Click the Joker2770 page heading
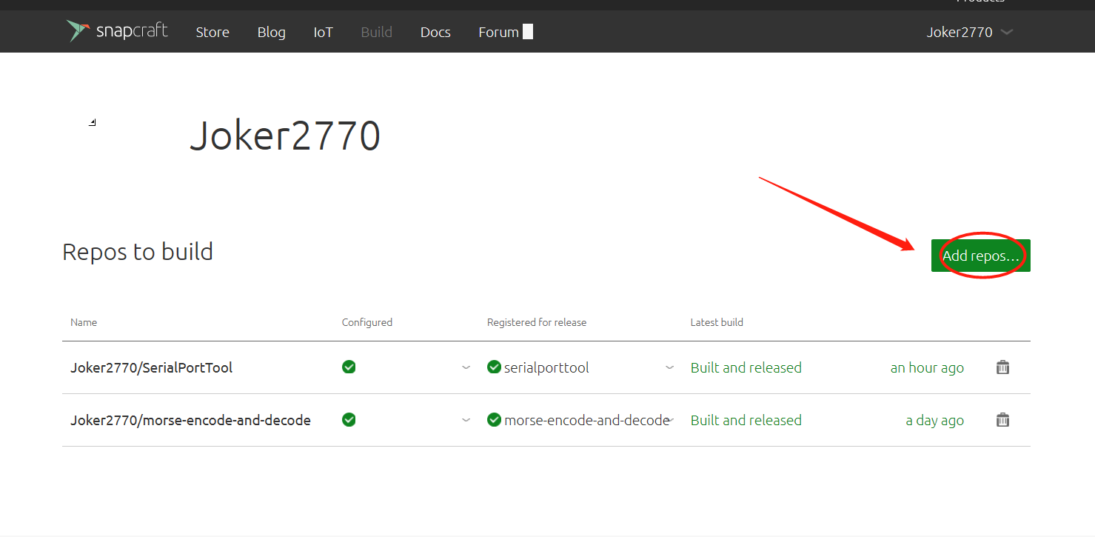1095x537 pixels. point(285,136)
